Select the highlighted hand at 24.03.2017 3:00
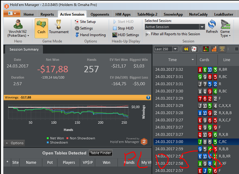Image resolution: width=239 pixels, height=174 pixels. (x=196, y=142)
